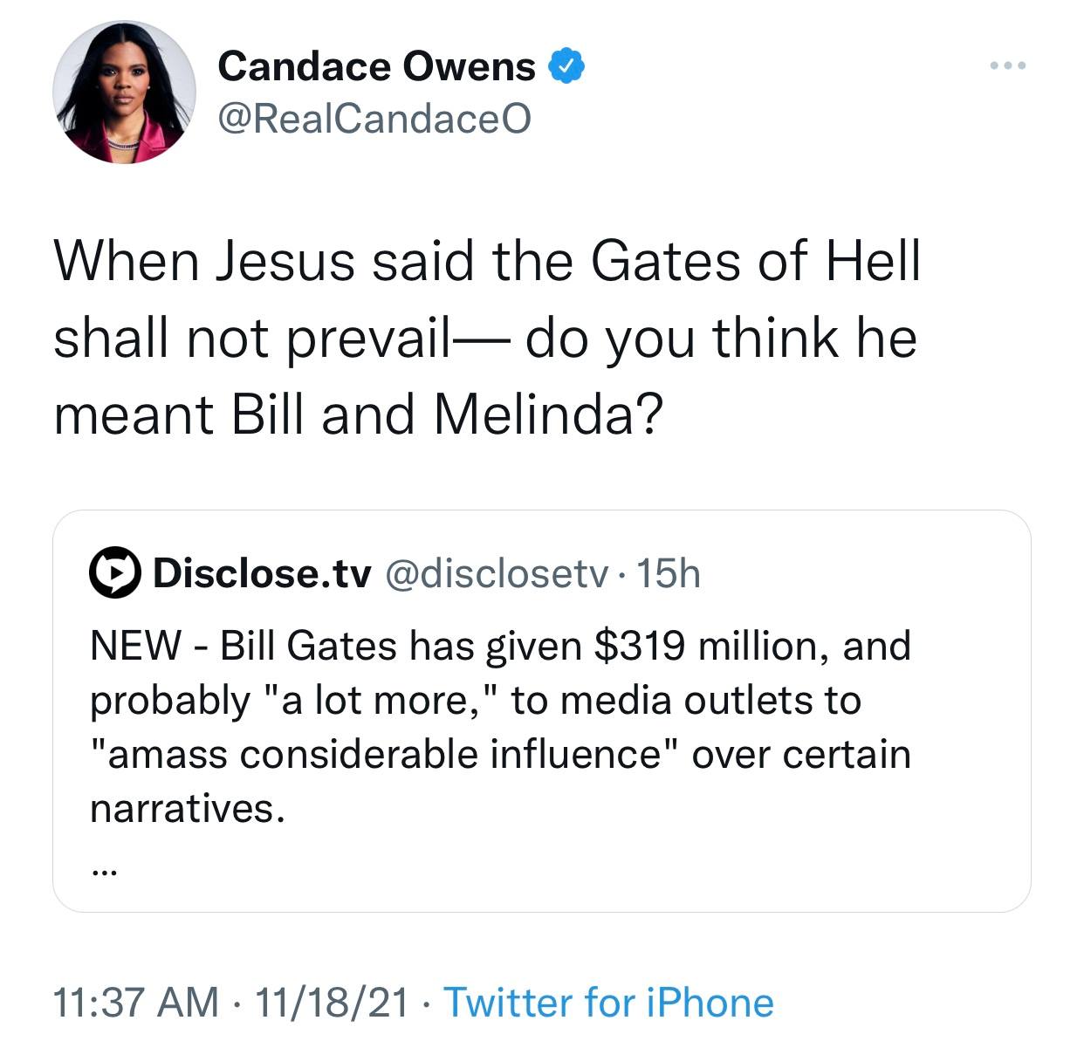
Task: Click the word 'narratives.' in quoted tweet
Action: pos(188,808)
